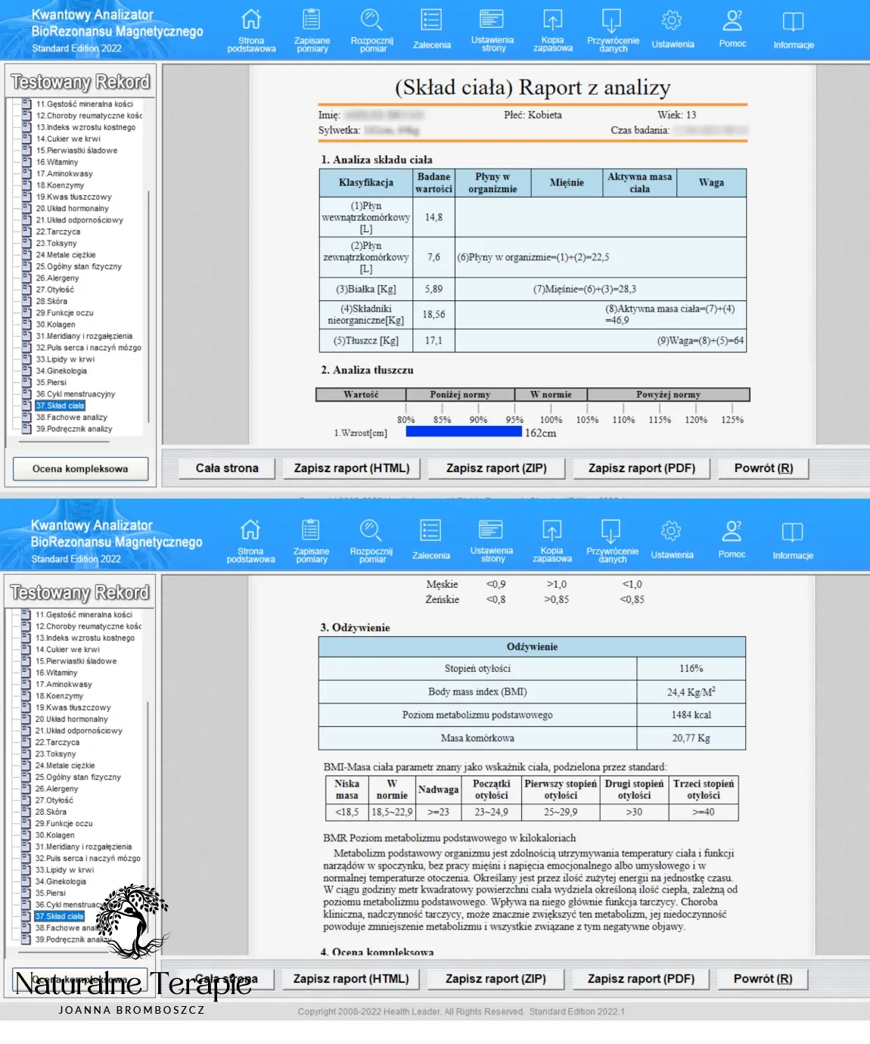Select 33.Lipidy w krwi in upper tree
870x1044 pixels.
66,359
